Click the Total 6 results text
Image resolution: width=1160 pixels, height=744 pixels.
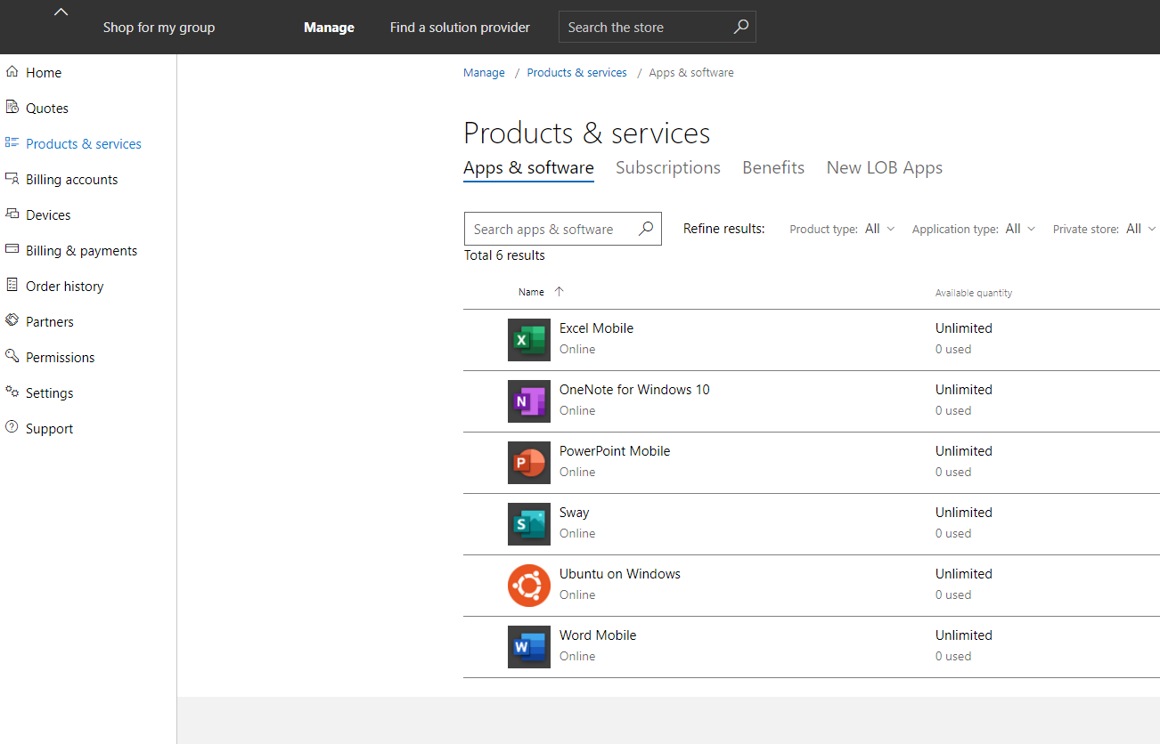point(504,255)
